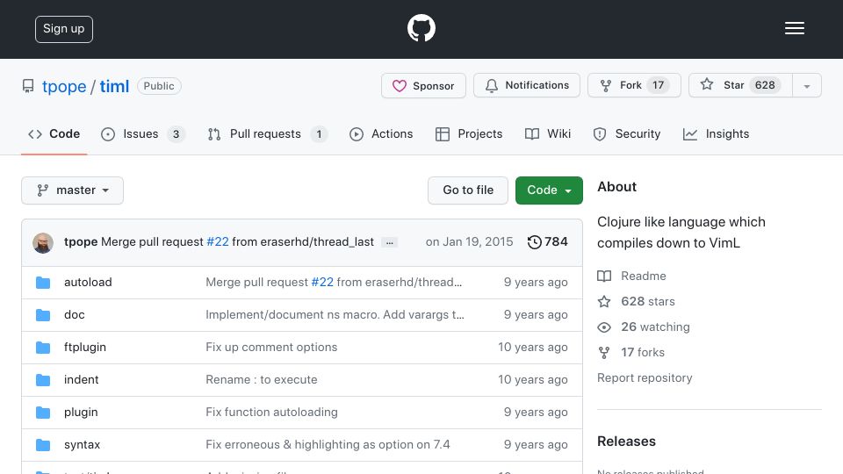The width and height of the screenshot is (843, 474).
Task: Open the Readme link in About
Action: [631, 276]
